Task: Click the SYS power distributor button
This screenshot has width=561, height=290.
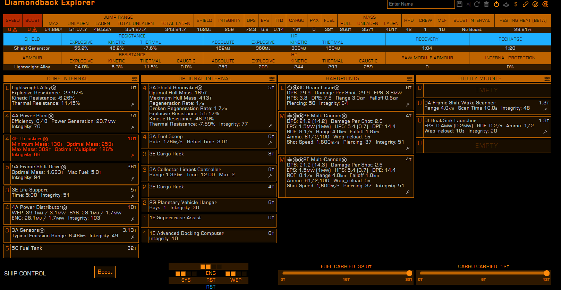Action: 186,280
